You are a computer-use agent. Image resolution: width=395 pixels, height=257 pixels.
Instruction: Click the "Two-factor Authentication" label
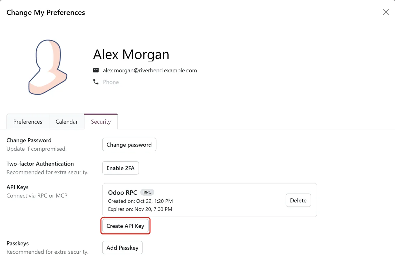coord(40,164)
